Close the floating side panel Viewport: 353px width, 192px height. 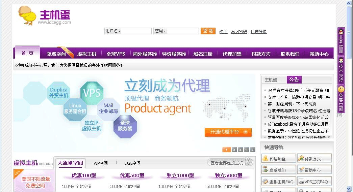[x=339, y=115]
